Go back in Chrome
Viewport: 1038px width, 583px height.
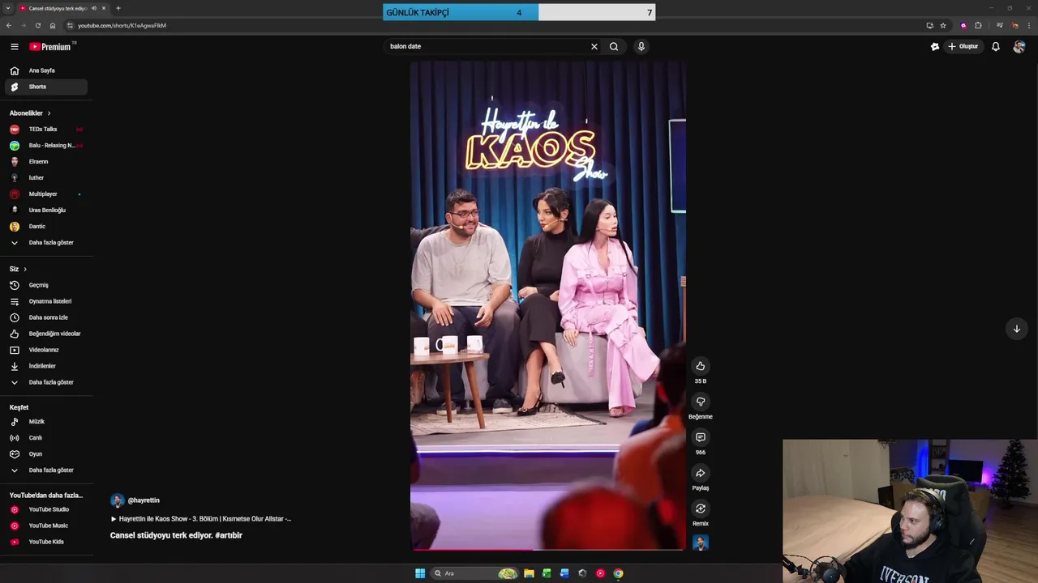click(9, 25)
